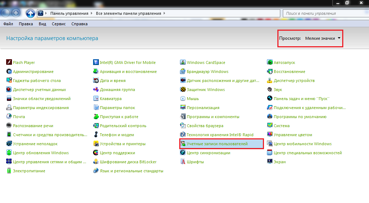Open the Windows CardSpace icon
The height and width of the screenshot is (203, 369).
[183, 62]
